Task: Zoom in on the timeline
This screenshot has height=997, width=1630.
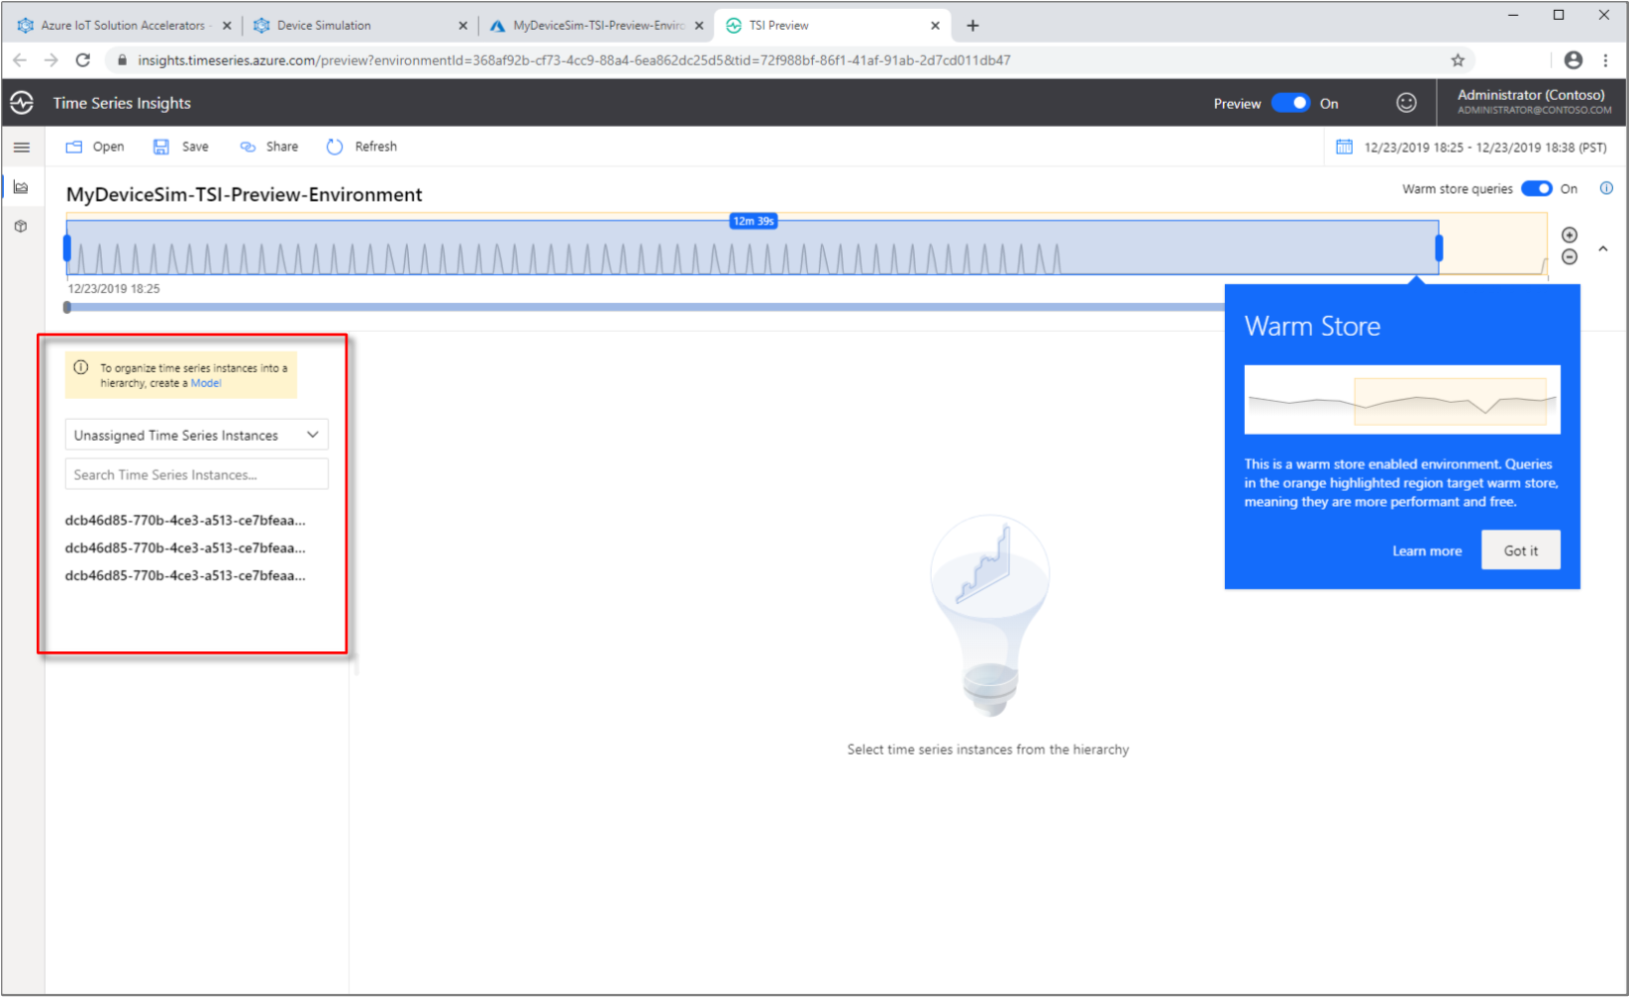Action: 1570,236
